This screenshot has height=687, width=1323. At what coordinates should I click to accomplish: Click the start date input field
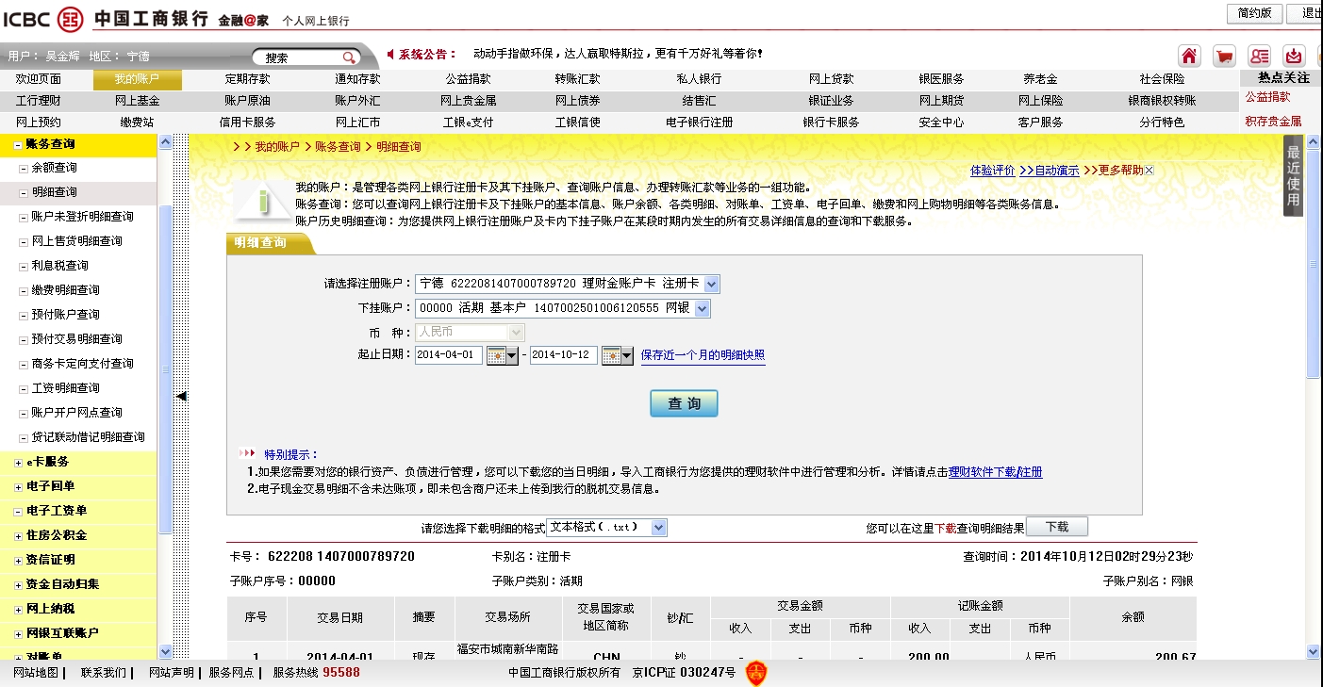tap(448, 355)
